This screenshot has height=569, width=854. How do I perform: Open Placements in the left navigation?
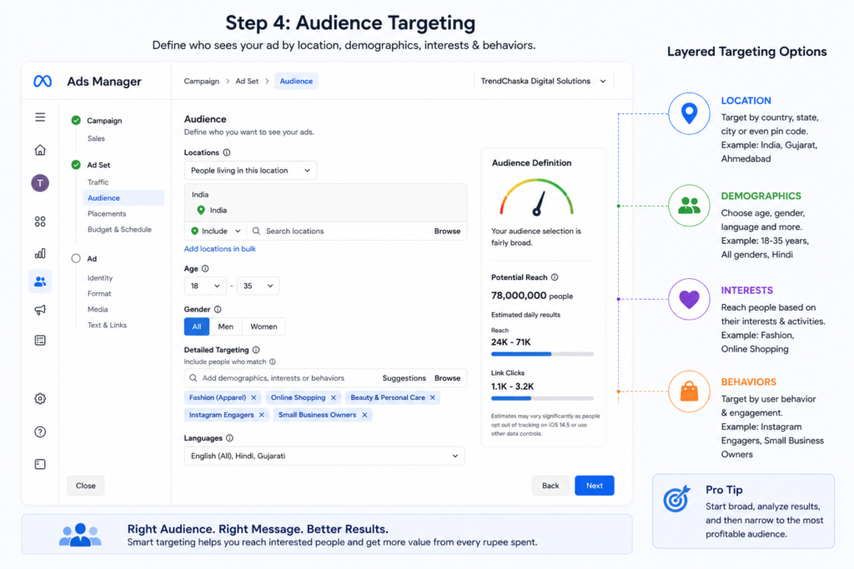[x=107, y=214]
